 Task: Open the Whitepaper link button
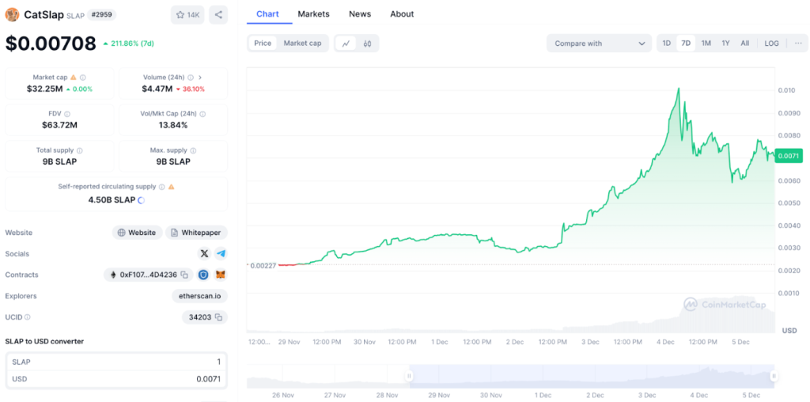(x=197, y=233)
